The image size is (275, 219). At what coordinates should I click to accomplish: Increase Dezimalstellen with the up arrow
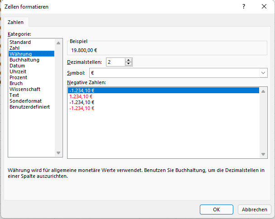[129, 60]
